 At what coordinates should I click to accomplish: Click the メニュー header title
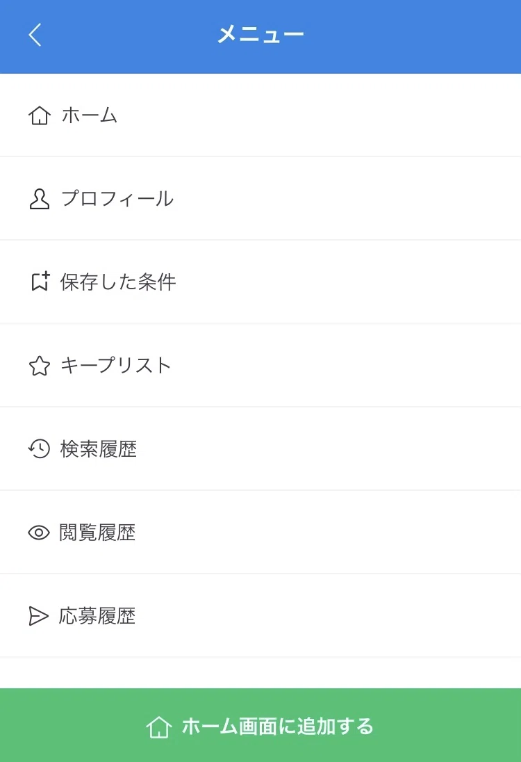[260, 35]
